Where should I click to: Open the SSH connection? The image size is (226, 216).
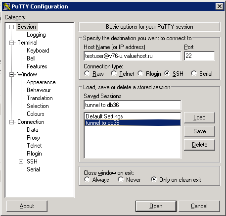(156, 206)
